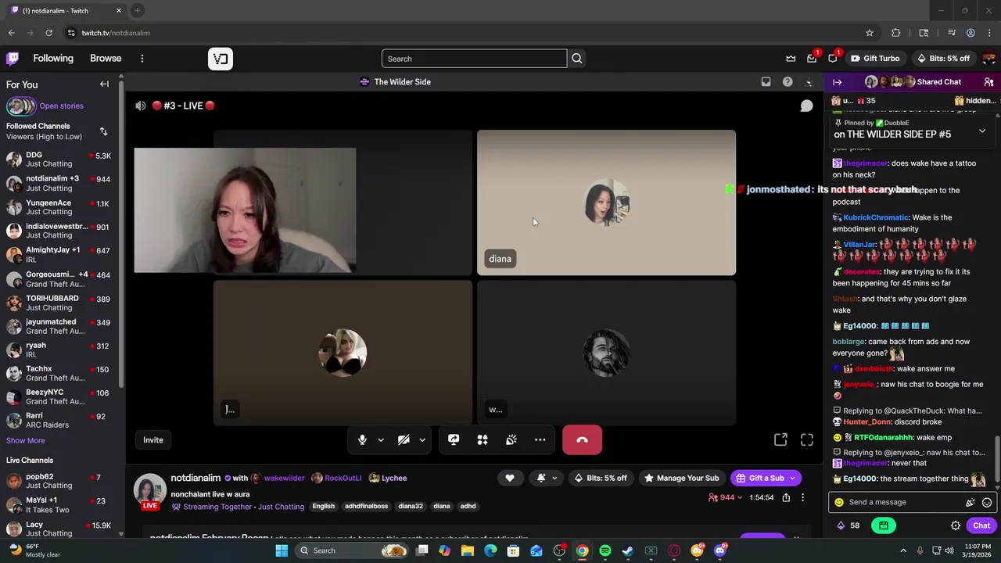Click the diana participant tile
The height and width of the screenshot is (563, 1001).
click(x=606, y=203)
